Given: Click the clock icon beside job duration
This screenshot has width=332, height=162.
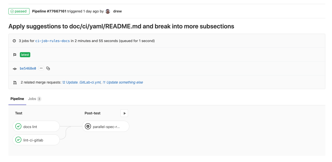Looking at the screenshot, I should tap(14, 40).
